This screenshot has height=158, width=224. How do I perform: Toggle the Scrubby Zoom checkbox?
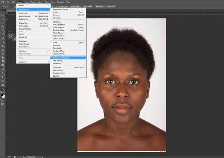click(57, 6)
